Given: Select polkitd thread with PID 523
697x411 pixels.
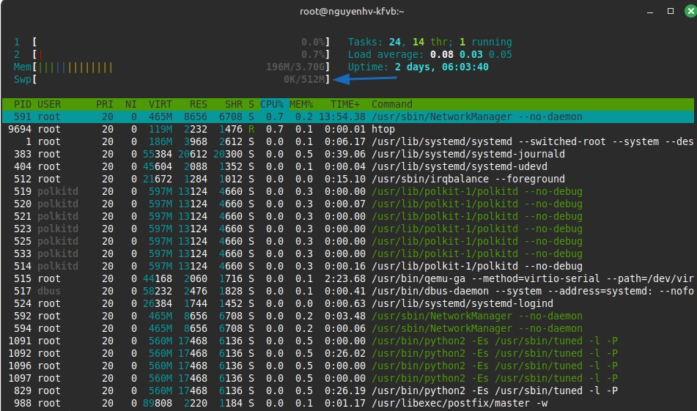Looking at the screenshot, I should (x=347, y=229).
